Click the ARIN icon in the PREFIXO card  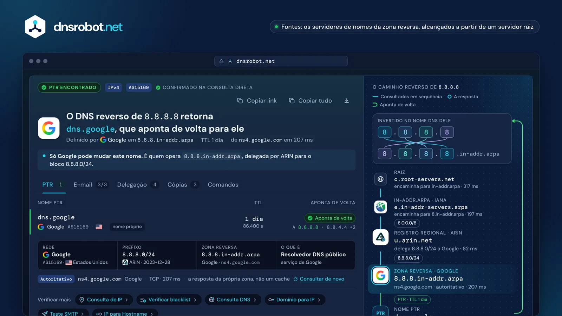[x=125, y=262]
